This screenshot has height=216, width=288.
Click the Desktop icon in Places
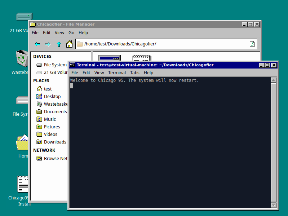pyautogui.click(x=39, y=96)
